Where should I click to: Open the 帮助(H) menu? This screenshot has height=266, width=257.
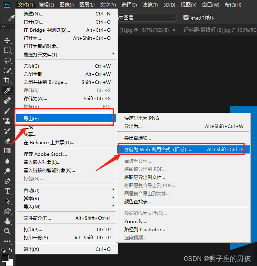[x=233, y=5]
